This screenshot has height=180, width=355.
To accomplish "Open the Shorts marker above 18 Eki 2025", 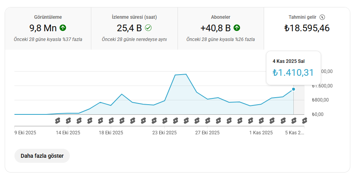I will coord(111,121).
